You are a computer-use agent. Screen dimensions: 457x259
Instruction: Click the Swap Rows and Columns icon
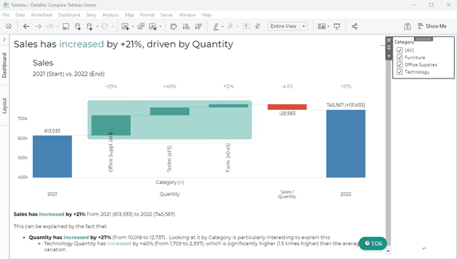[174, 26]
